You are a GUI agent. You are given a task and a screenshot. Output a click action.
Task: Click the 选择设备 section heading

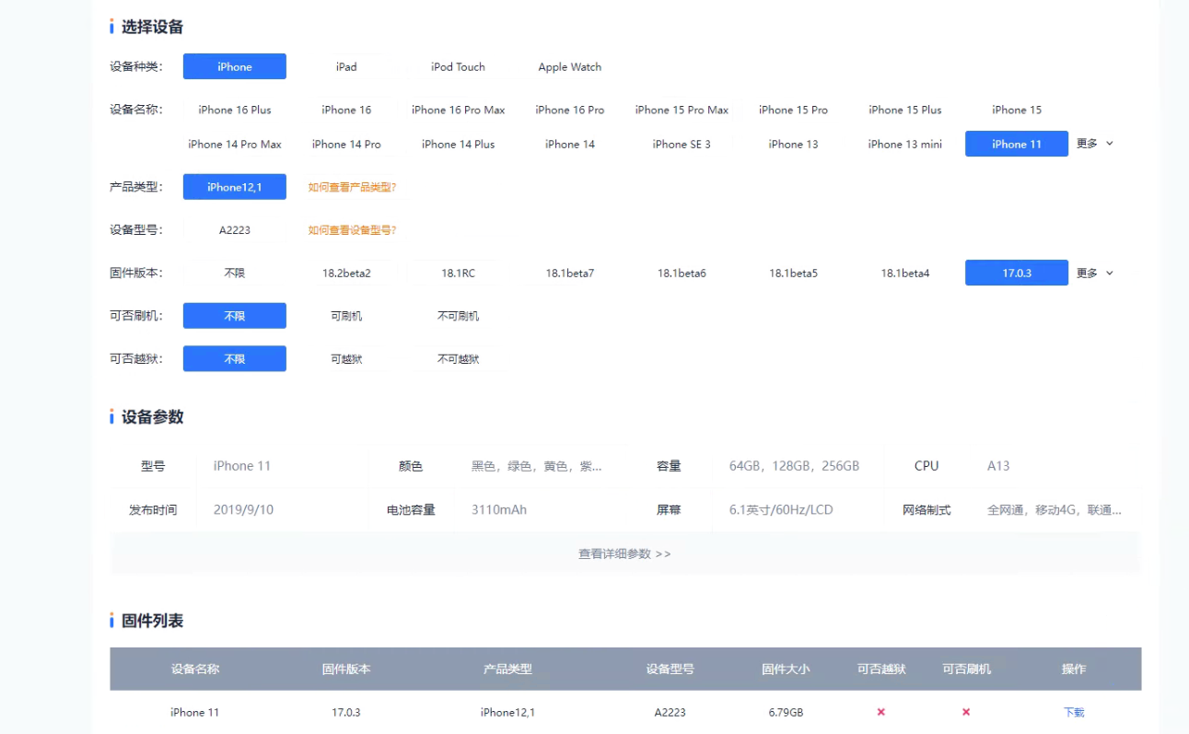(x=152, y=27)
